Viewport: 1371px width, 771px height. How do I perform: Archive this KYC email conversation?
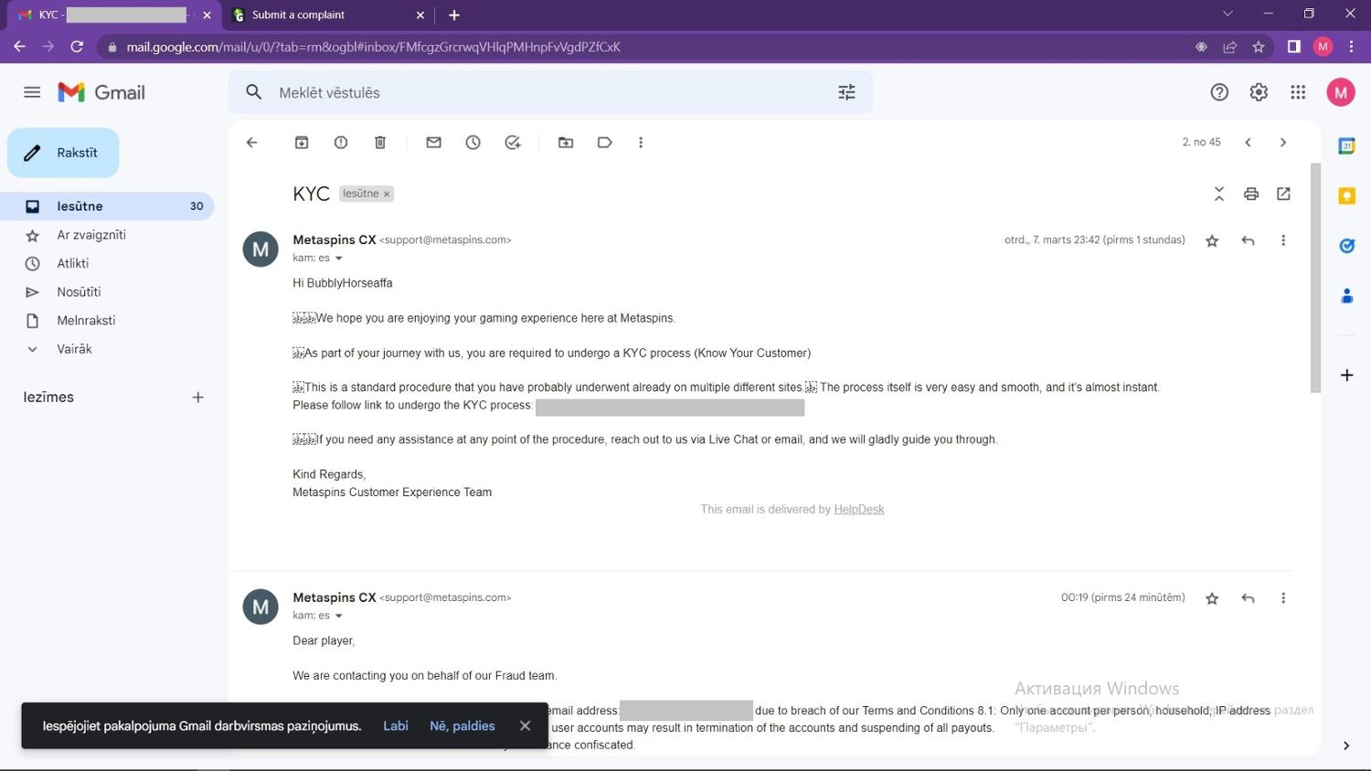tap(302, 143)
